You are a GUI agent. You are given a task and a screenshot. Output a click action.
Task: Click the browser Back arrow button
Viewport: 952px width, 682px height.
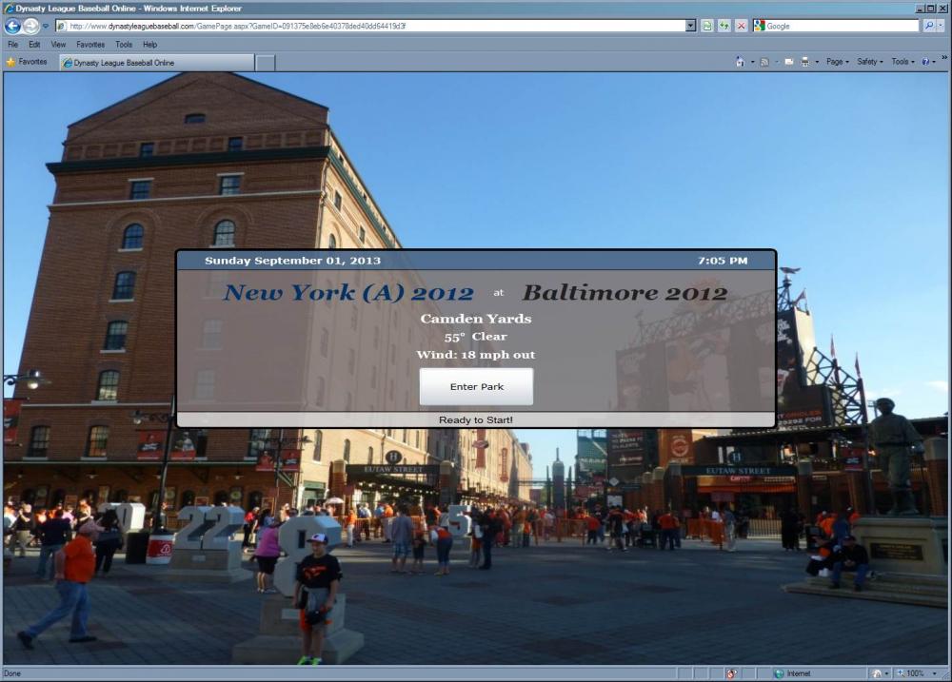(x=12, y=26)
